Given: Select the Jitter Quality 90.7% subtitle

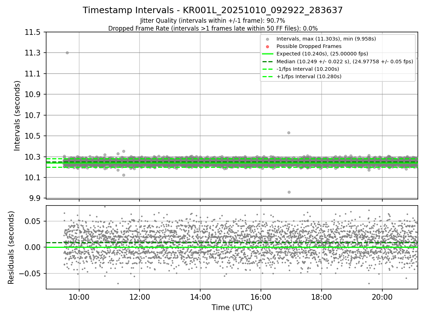Looking at the screenshot, I should pyautogui.click(x=213, y=21).
